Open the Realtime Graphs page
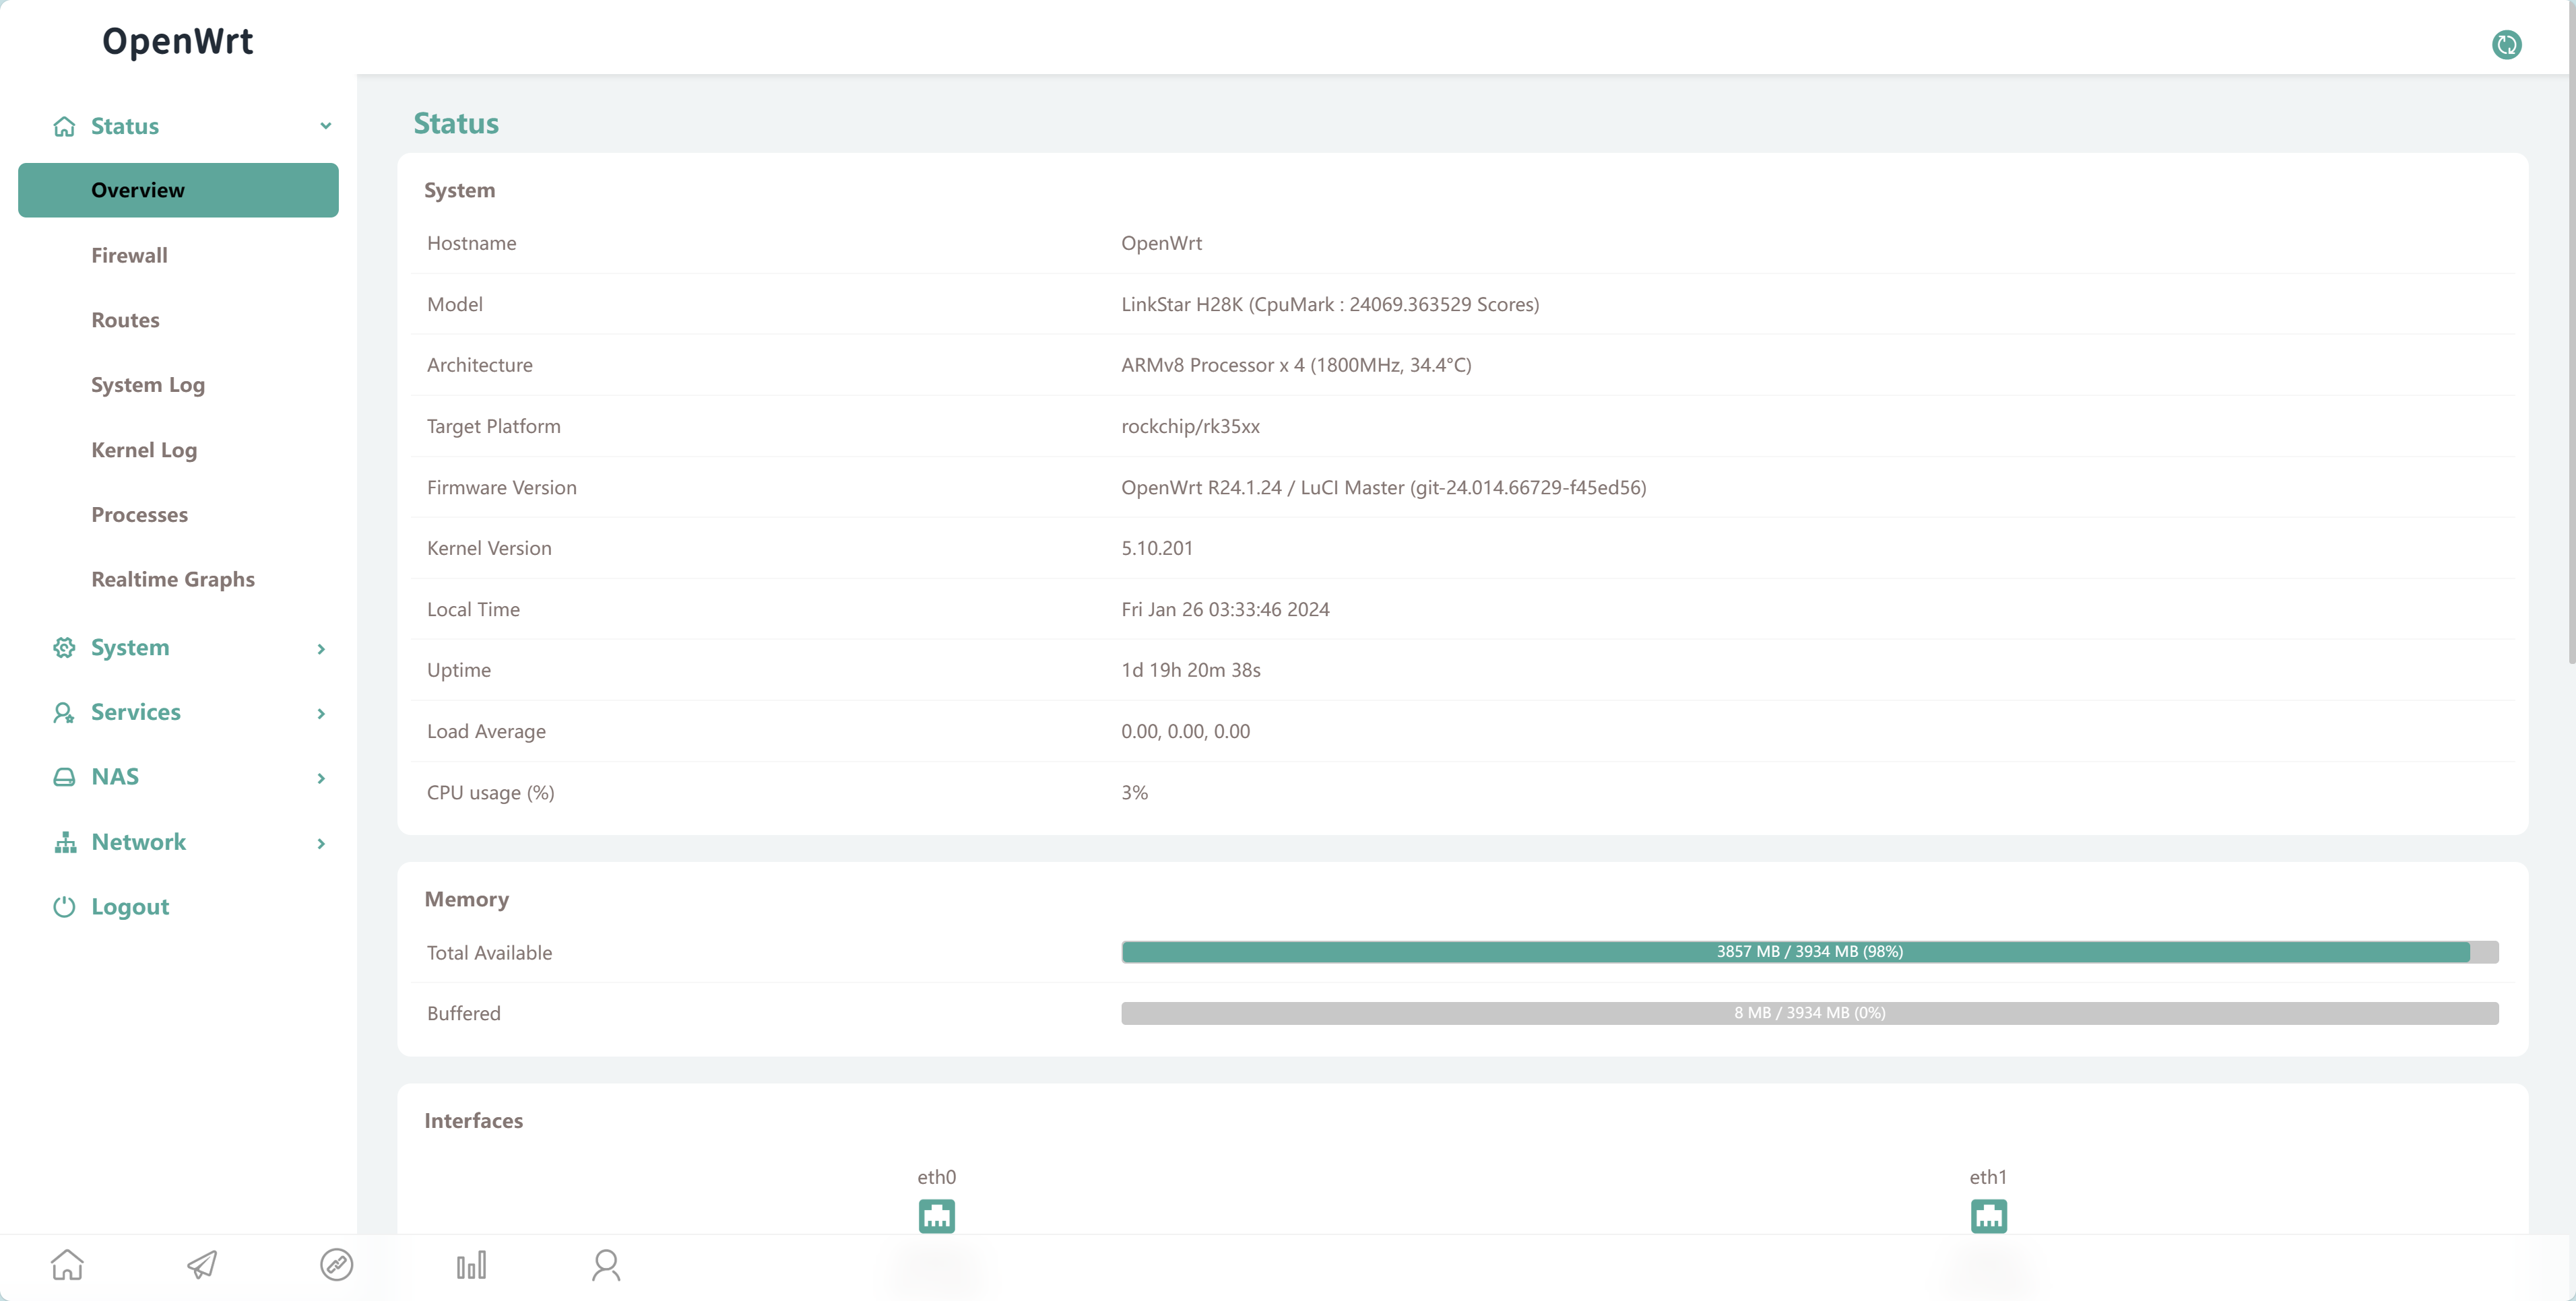 [x=173, y=579]
